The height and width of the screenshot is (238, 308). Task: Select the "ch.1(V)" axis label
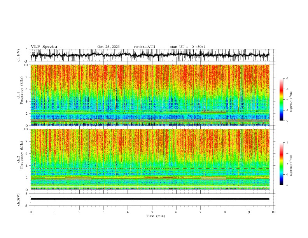point(19,55)
